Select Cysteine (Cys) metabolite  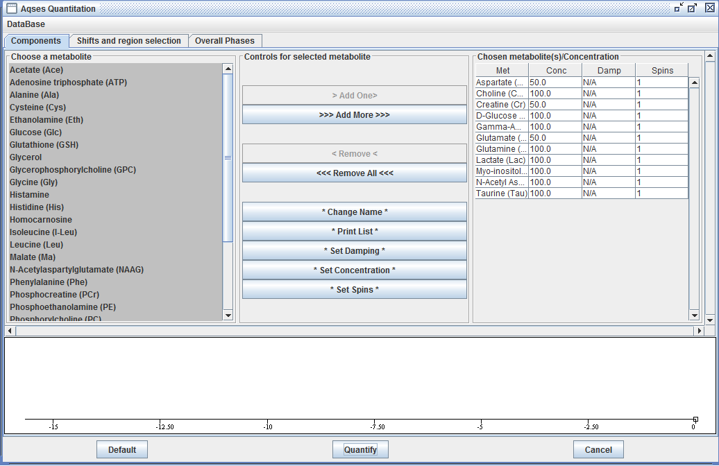tap(115, 107)
